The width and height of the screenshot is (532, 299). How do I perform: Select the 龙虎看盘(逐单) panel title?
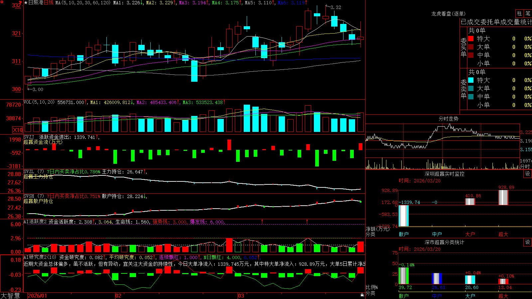tap(448, 14)
